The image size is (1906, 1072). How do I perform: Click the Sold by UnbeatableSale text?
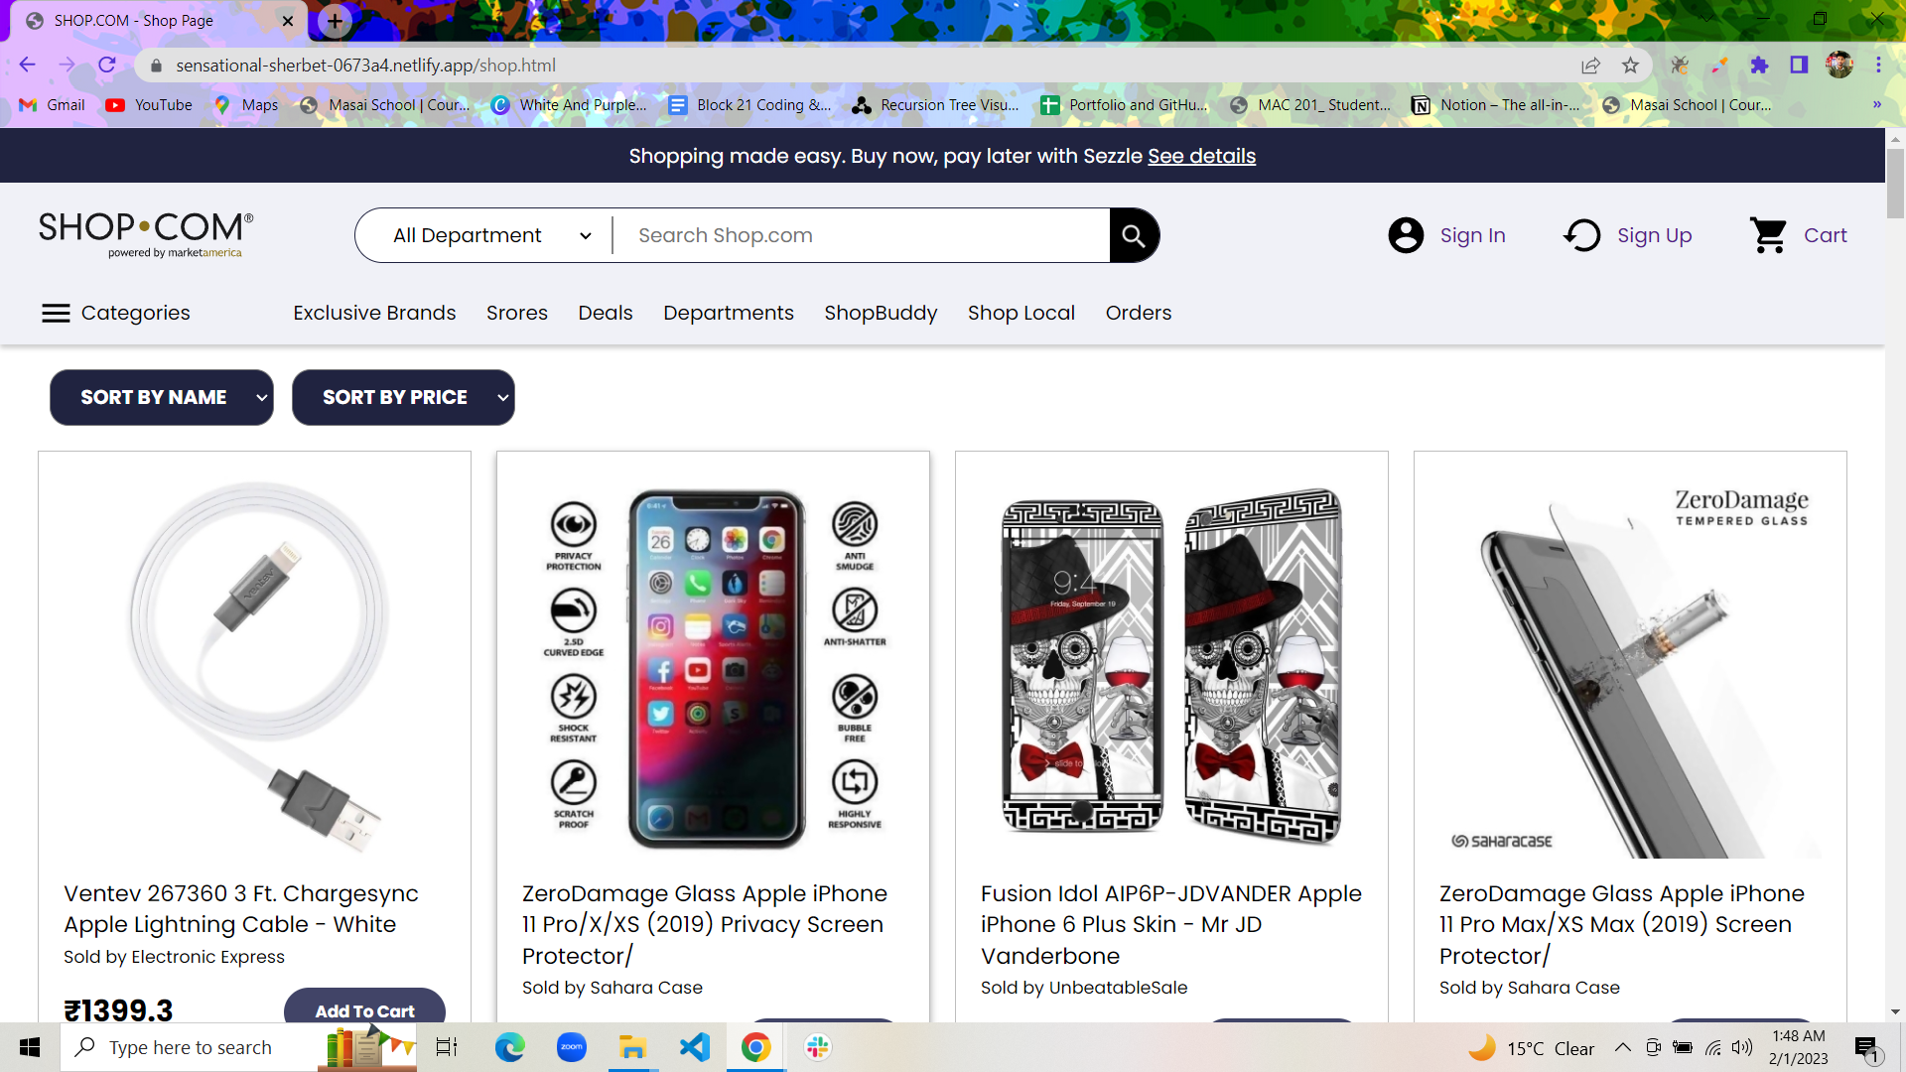tap(1084, 988)
